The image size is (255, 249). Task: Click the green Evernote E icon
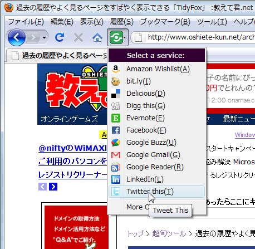(116, 118)
